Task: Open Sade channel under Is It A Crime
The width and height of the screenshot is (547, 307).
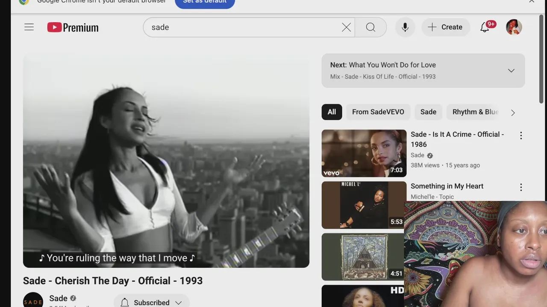Action: click(418, 155)
